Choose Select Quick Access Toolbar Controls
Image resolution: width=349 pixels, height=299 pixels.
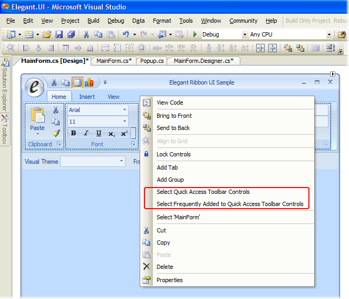(227, 192)
